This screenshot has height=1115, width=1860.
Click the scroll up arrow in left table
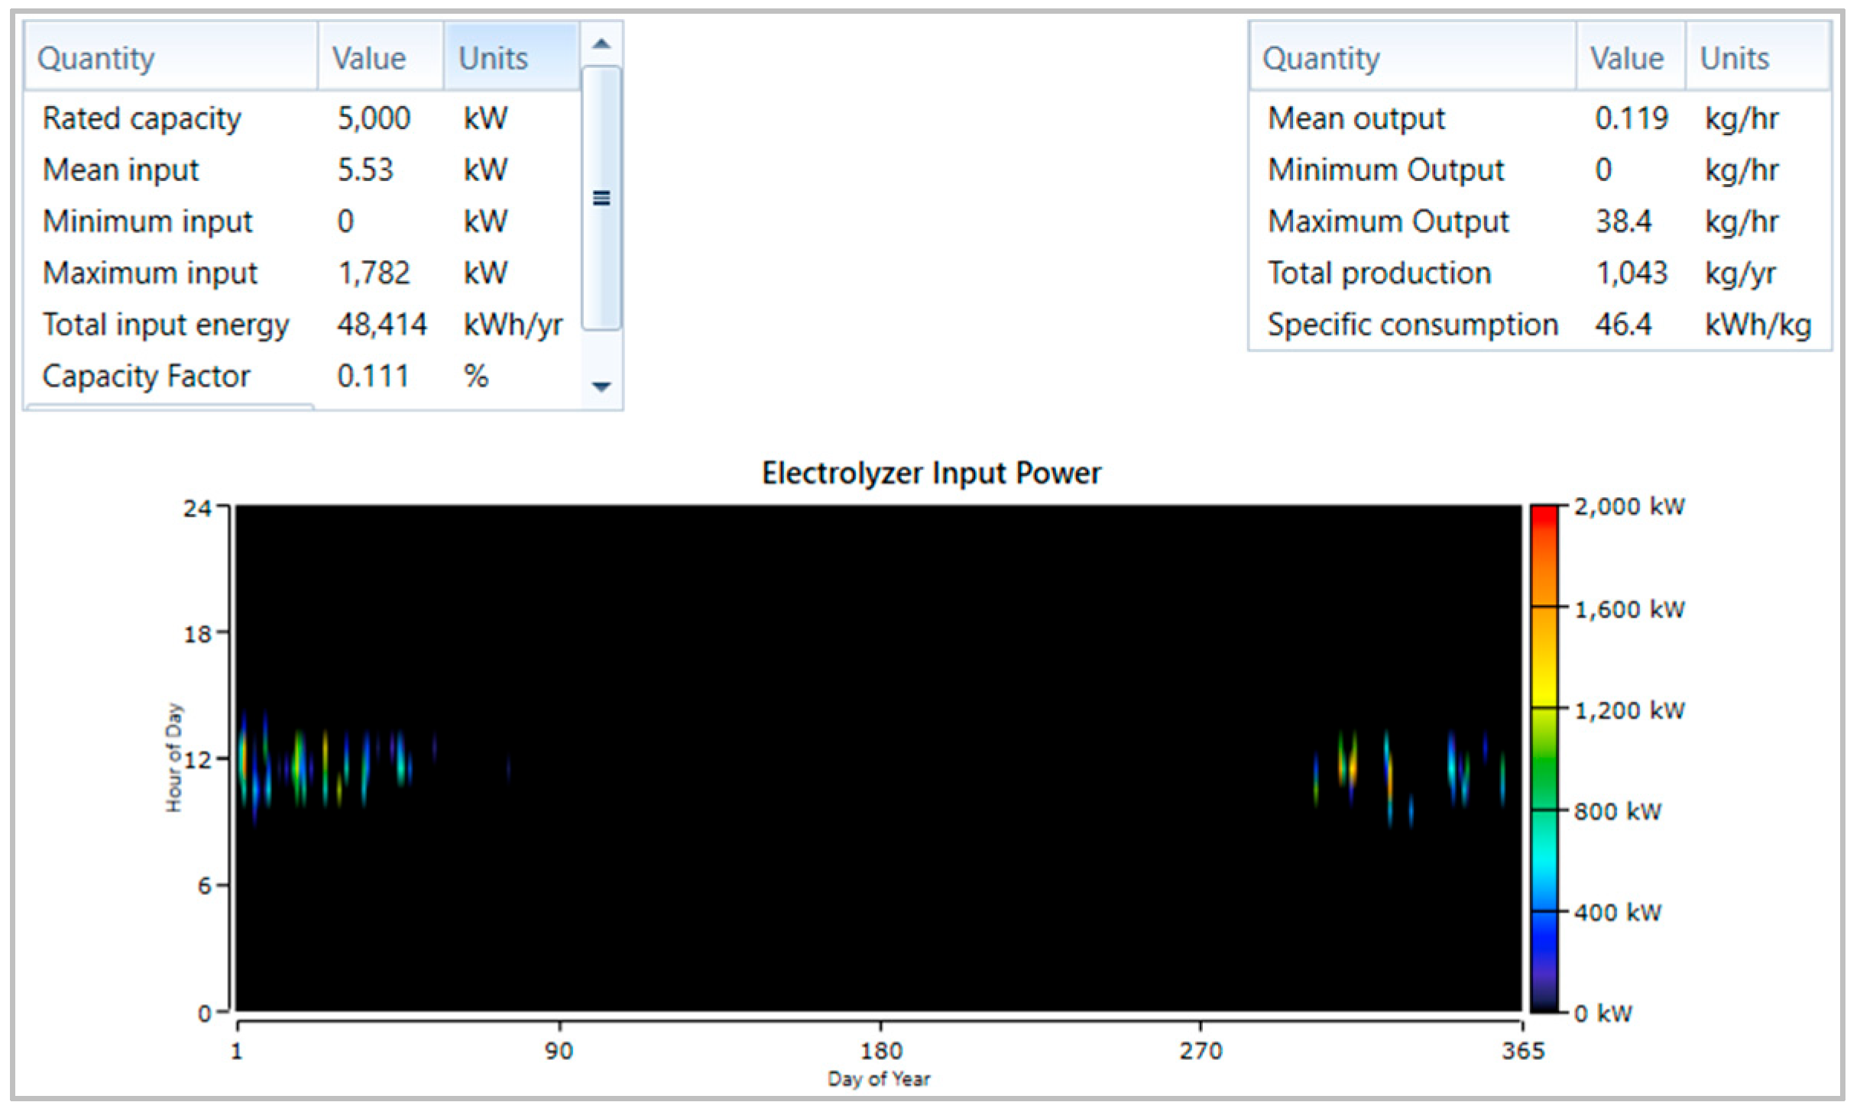point(601,44)
